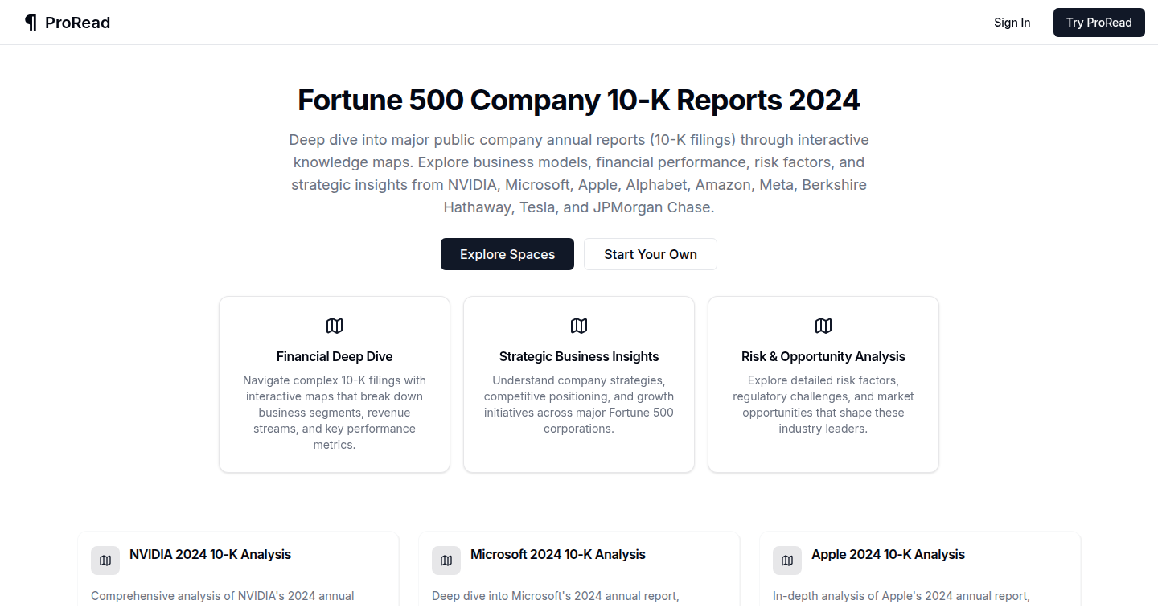Open NVIDIA 2024 10-K Analysis title
Image resolution: width=1158 pixels, height=612 pixels.
tap(210, 554)
